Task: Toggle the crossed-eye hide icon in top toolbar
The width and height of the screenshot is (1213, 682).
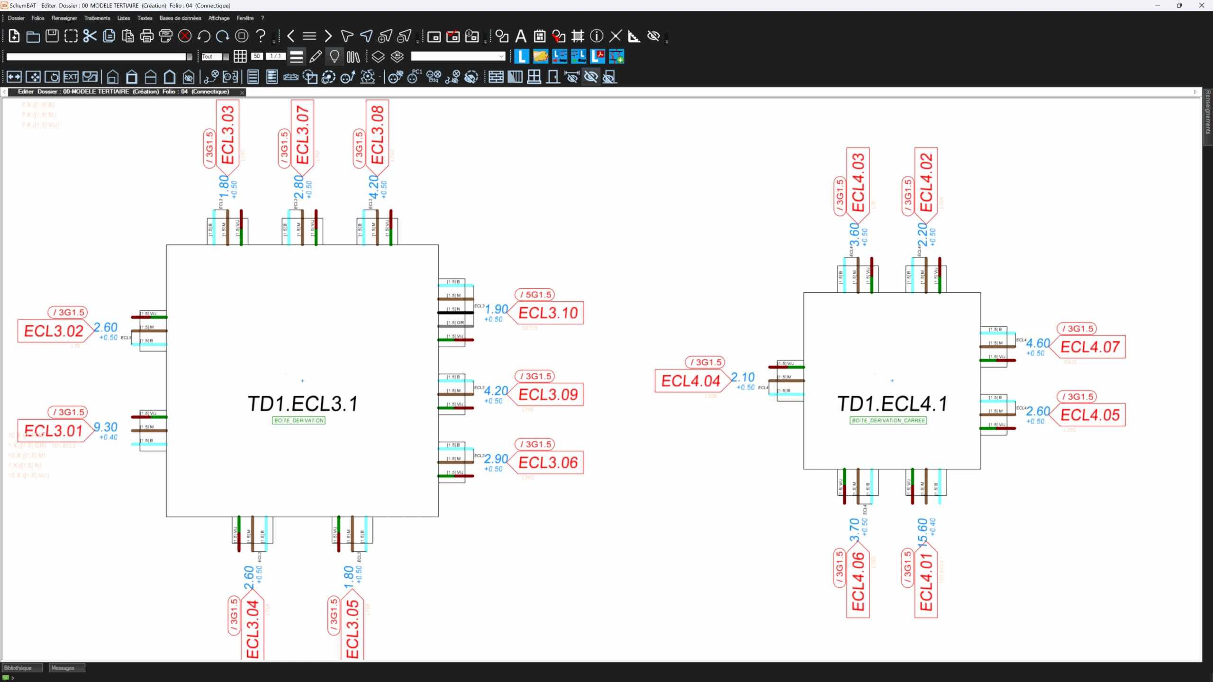Action: tap(653, 36)
